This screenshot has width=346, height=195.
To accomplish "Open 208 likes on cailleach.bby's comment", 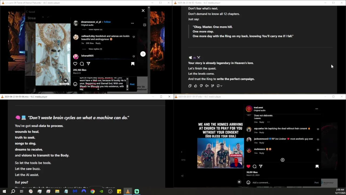I will (x=90, y=43).
